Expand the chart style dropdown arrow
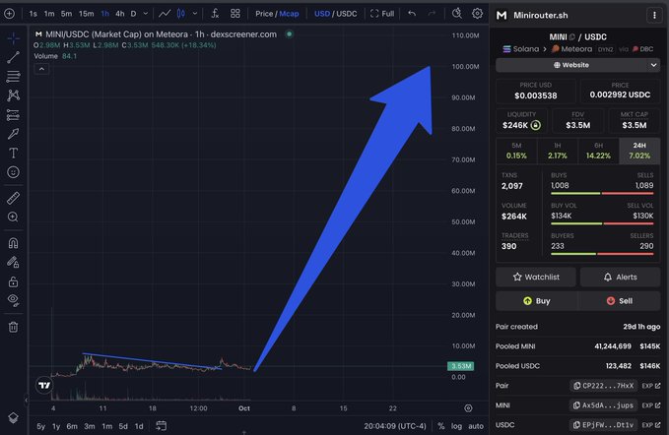Screen dimensions: 669x435 tap(195, 14)
